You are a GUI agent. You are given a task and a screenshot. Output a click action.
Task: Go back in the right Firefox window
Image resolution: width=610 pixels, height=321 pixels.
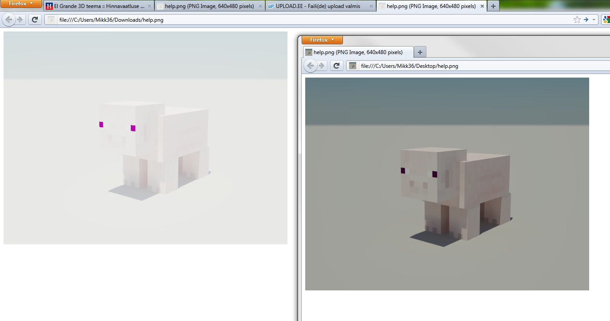[x=310, y=66]
